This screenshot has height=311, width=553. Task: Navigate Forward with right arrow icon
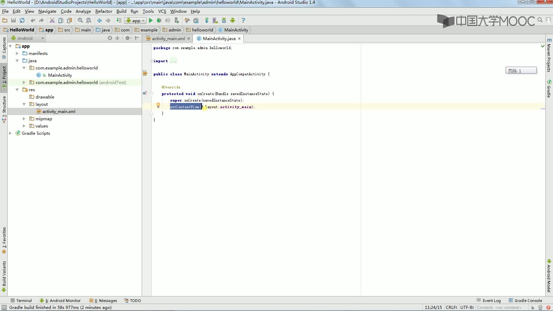(108, 20)
